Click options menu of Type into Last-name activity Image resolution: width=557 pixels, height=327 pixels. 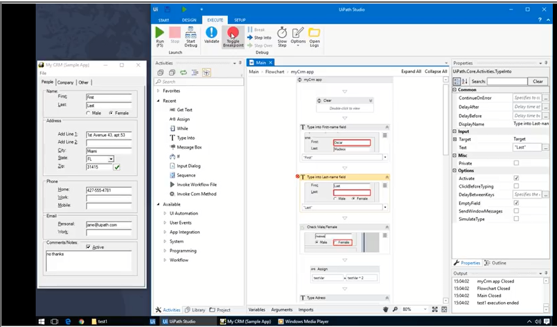coord(384,185)
